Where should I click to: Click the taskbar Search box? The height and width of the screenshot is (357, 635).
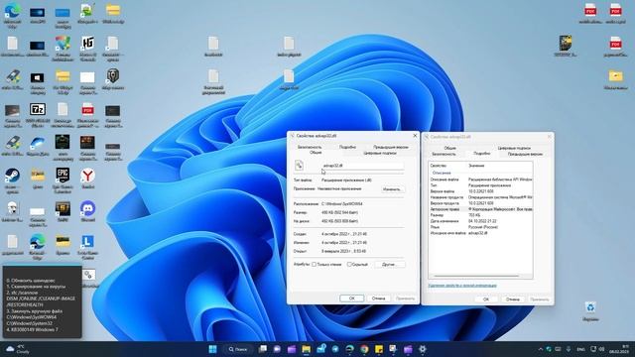click(x=238, y=349)
